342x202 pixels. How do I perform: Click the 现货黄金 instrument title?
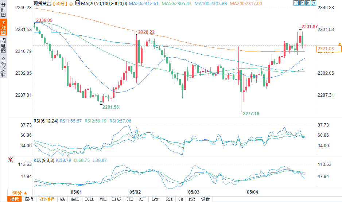tap(42, 4)
